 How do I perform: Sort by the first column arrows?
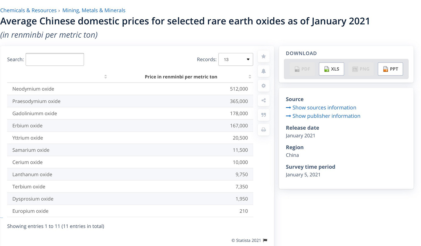point(106,77)
